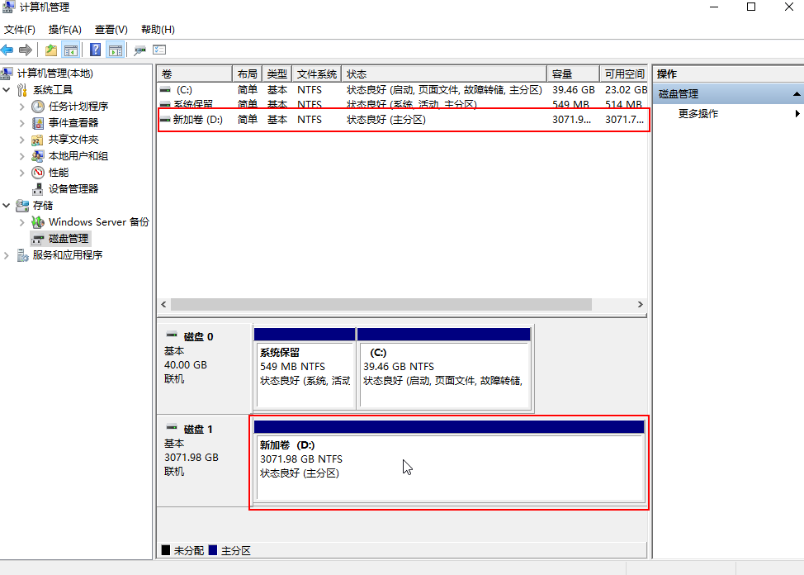
Task: Open the Help question mark icon
Action: [x=95, y=50]
